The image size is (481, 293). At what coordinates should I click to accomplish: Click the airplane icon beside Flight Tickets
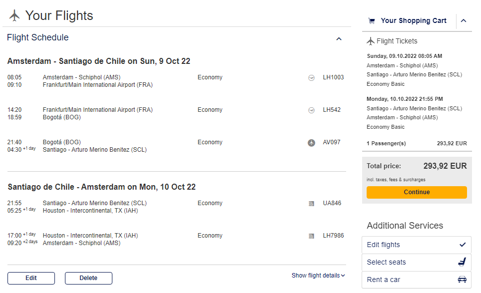click(371, 41)
